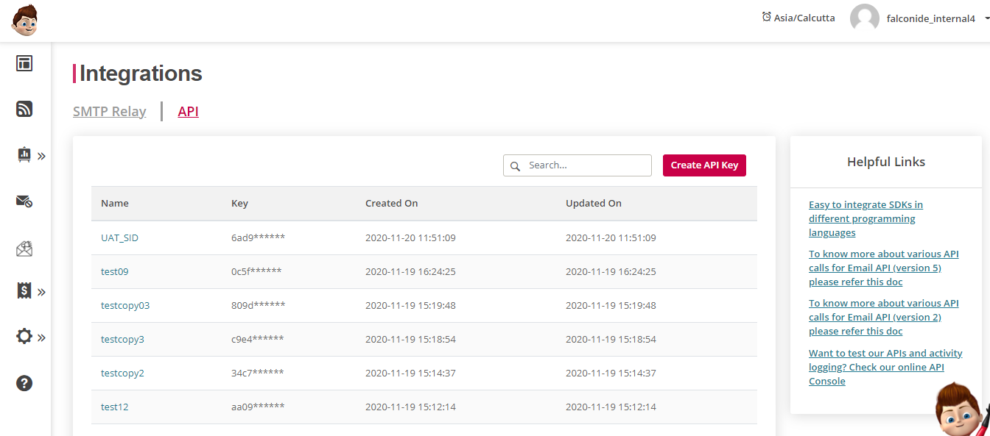
Task: Click the Helpful Links panel heading
Action: click(886, 162)
